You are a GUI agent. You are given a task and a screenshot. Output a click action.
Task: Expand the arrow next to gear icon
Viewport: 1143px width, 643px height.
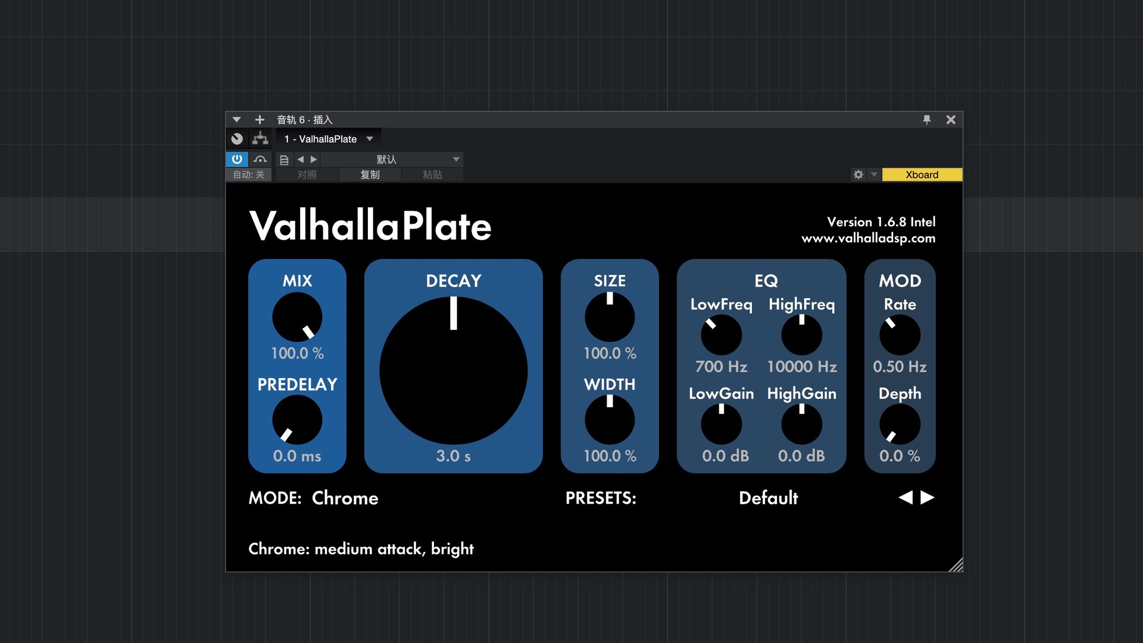[874, 174]
